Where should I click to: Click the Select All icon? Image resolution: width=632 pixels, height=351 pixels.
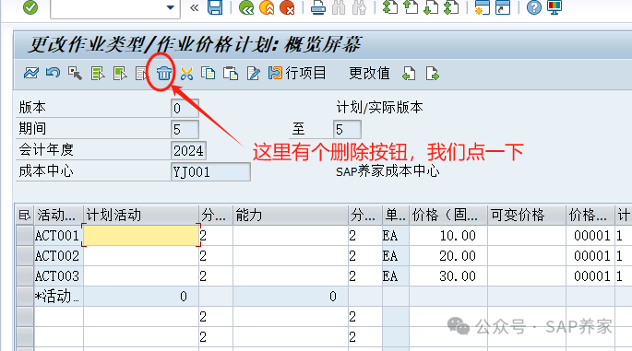point(98,74)
